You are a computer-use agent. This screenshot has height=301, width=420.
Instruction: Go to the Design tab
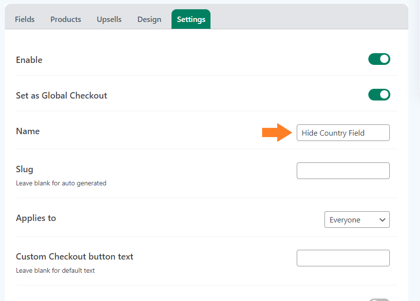(x=149, y=20)
